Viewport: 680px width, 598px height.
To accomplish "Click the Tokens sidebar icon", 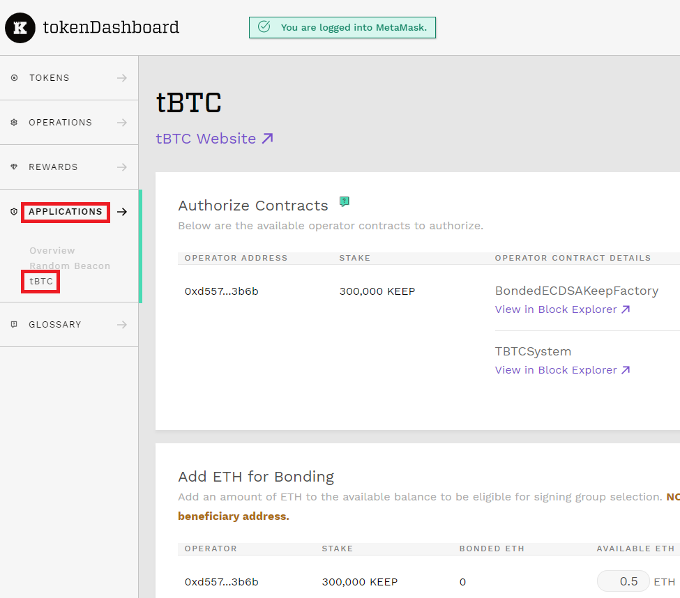I will (x=15, y=78).
